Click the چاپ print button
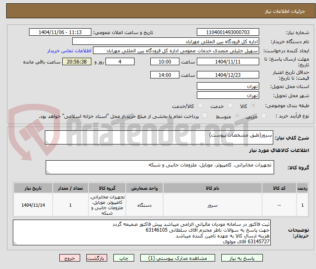Screen dimensions: 316x269 124,258
